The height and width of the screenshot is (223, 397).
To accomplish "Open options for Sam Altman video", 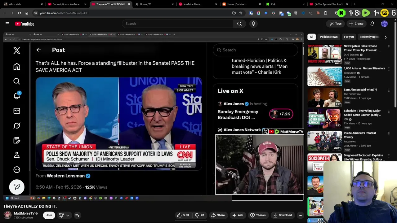I will (389, 90).
